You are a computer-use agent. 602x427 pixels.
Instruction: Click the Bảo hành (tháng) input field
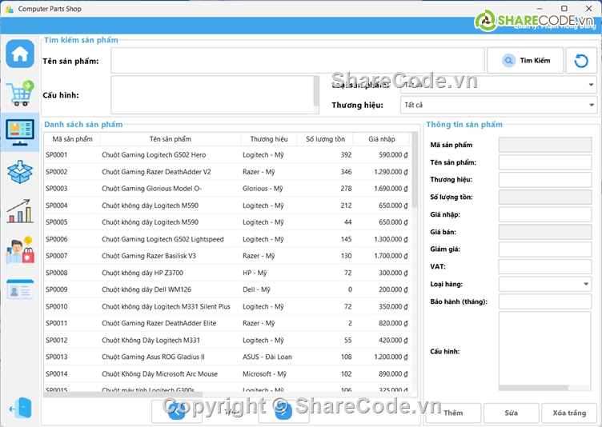(545, 301)
